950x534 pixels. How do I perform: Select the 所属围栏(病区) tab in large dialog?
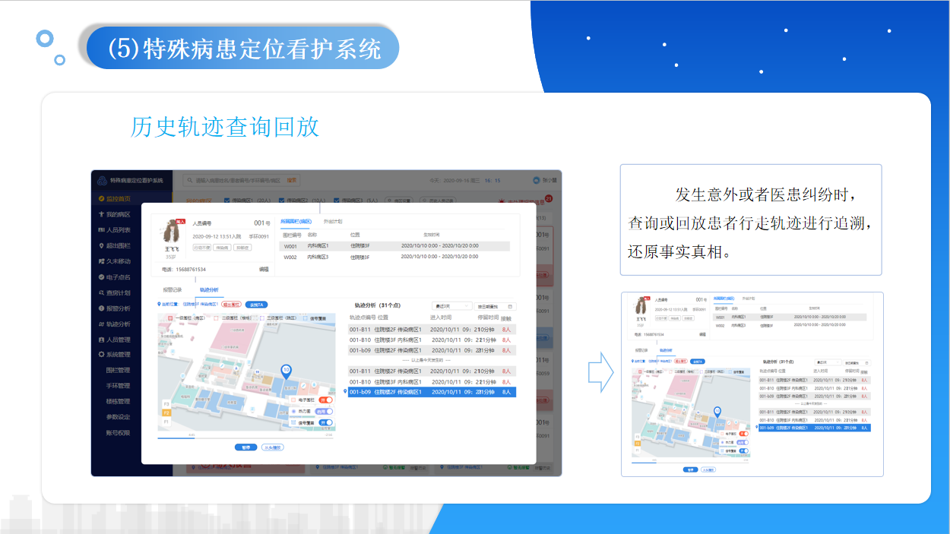pos(296,221)
